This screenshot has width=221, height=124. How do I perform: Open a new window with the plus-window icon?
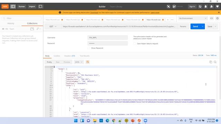point(41,7)
